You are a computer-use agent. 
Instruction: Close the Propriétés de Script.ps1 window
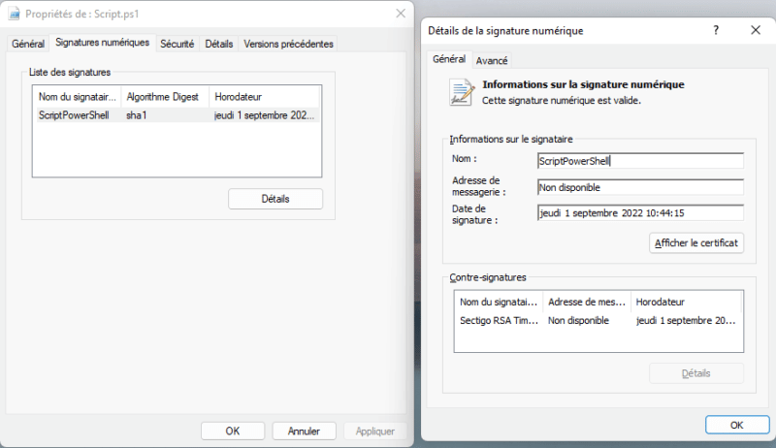pos(401,14)
